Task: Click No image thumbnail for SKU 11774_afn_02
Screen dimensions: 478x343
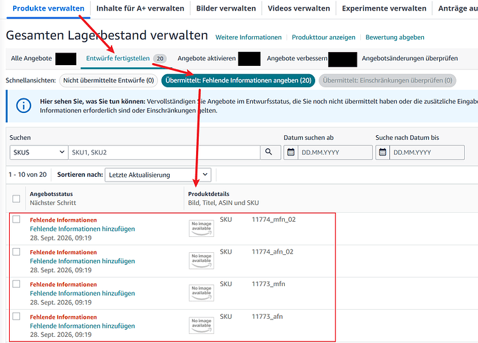Action: pyautogui.click(x=202, y=261)
